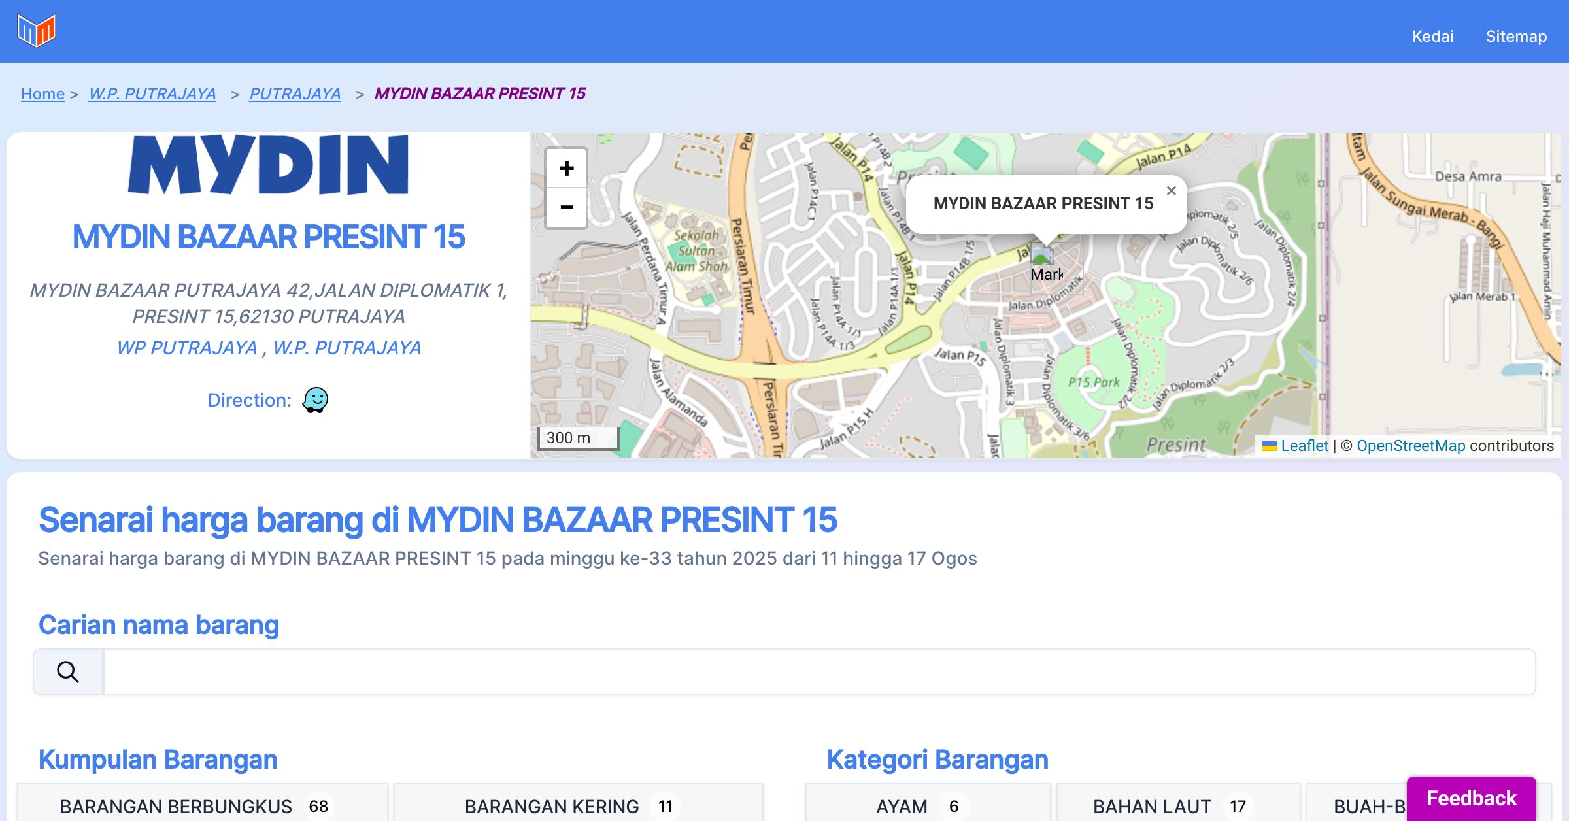Viewport: 1569px width, 821px height.
Task: Zoom out on the map
Action: [x=566, y=208]
